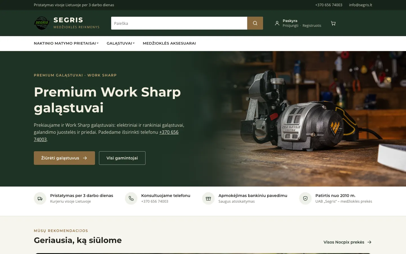Open Medžioklės aksesuarai menu item
This screenshot has width=406, height=254.
169,43
